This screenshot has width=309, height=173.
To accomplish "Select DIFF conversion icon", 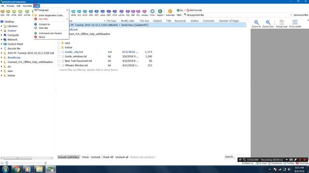I will pos(109,12).
